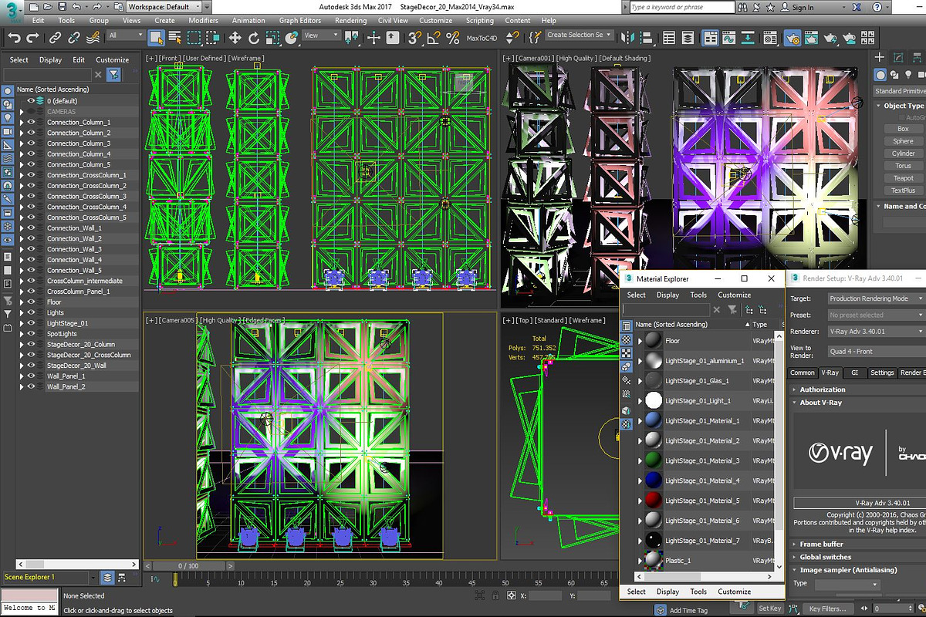Click the Sign In user icon
Image resolution: width=926 pixels, height=617 pixels.
(783, 7)
